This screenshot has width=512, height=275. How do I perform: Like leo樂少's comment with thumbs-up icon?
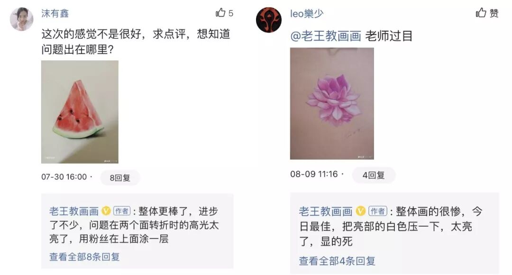click(481, 13)
